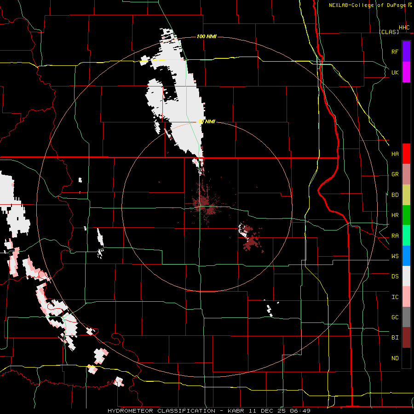
Task: Click the HHC product label
Action: tap(404, 28)
